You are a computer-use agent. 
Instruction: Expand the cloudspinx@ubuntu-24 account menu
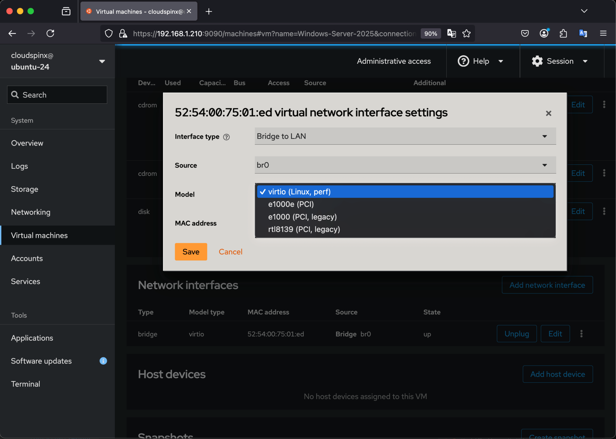point(102,61)
